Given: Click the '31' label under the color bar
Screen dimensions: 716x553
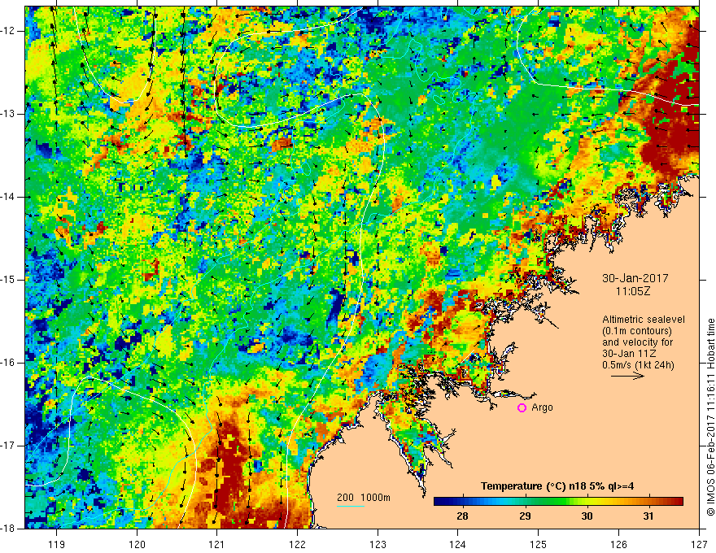Looking at the screenshot, I should (648, 516).
